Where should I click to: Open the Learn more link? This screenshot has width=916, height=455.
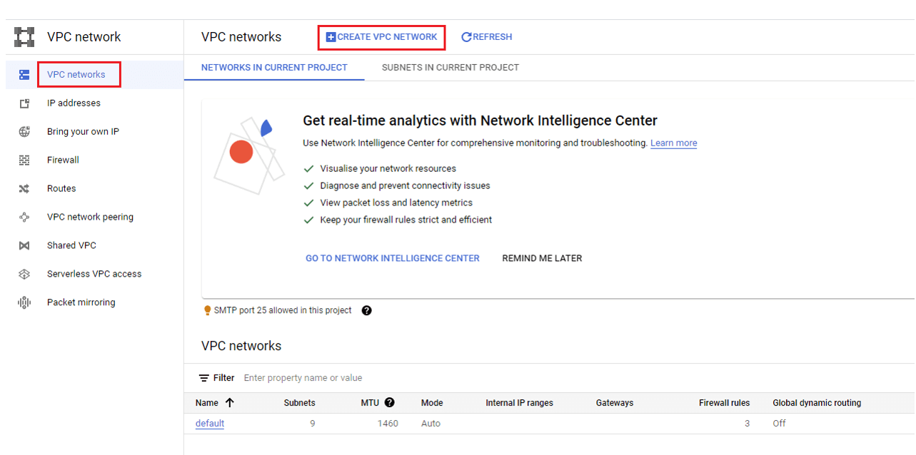(674, 143)
